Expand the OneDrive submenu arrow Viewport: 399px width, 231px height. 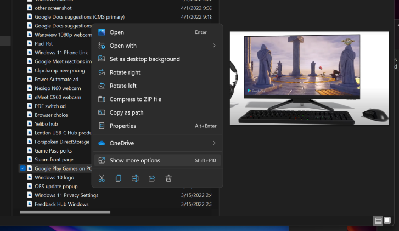tap(214, 143)
